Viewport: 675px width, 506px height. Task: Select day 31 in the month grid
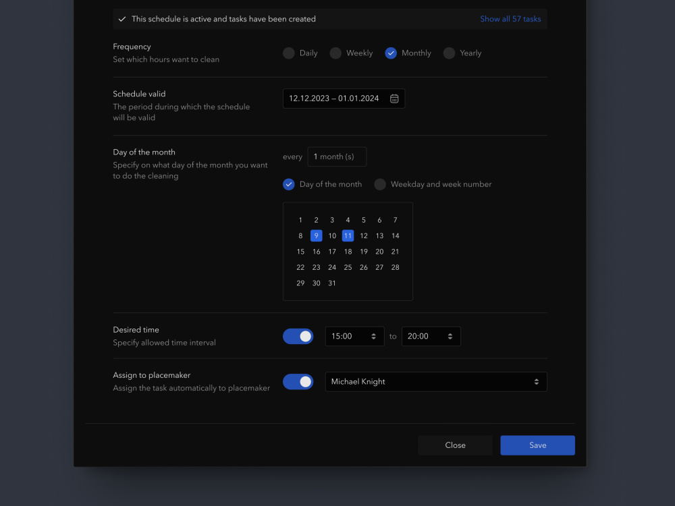(x=332, y=283)
